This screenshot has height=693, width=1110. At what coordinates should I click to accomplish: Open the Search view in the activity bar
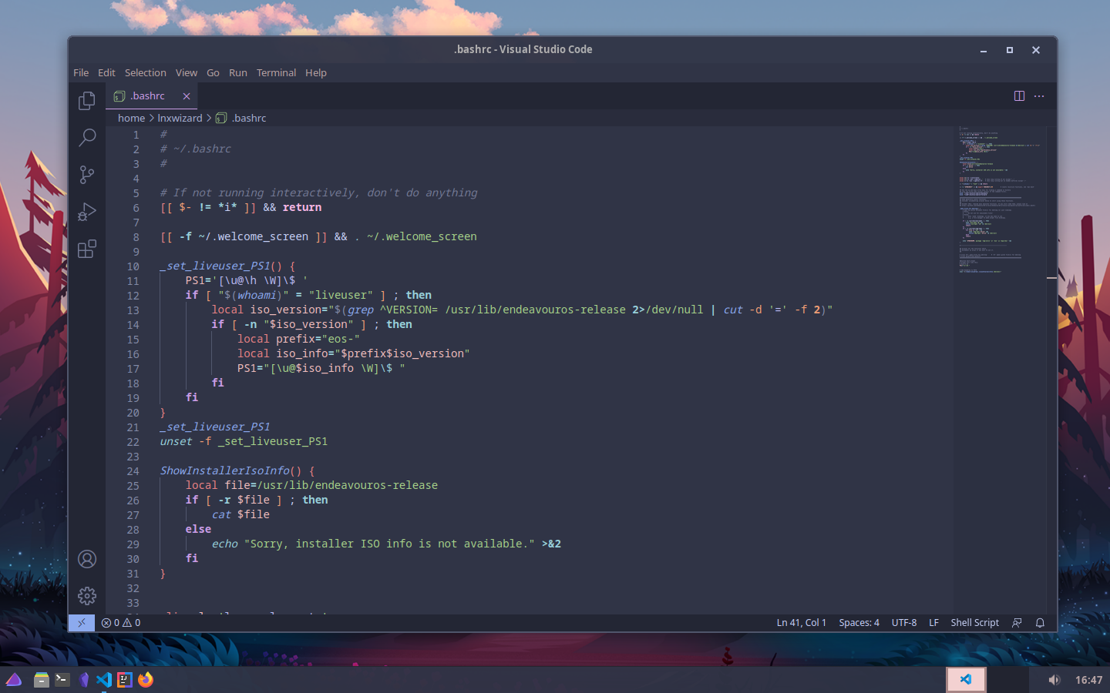click(87, 138)
